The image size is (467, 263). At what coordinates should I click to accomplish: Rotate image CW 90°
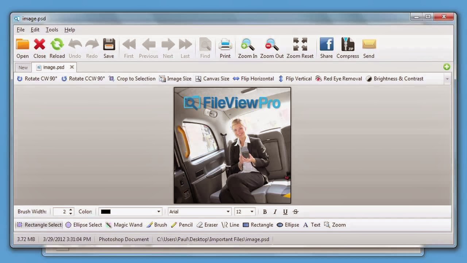coord(37,79)
